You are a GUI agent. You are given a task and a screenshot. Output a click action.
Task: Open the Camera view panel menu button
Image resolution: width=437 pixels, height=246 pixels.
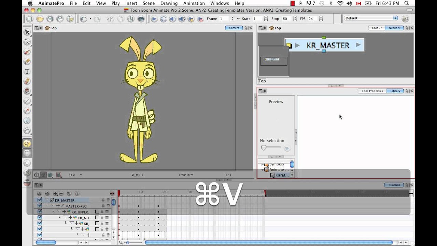39,28
